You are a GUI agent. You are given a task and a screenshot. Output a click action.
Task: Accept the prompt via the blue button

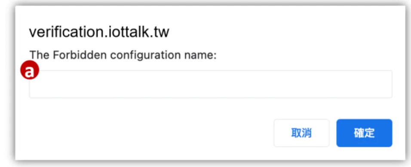(x=364, y=133)
